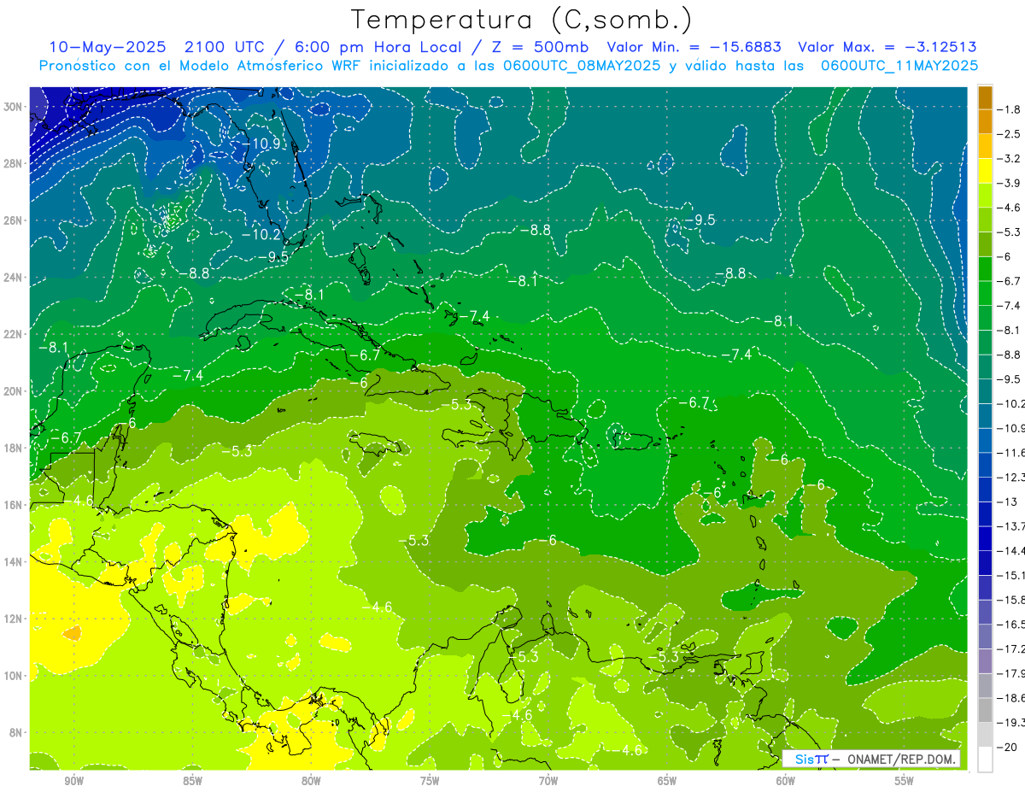The image size is (1025, 792).
Task: Click the '-10.9' contour label over Florida
Action: click(x=262, y=144)
